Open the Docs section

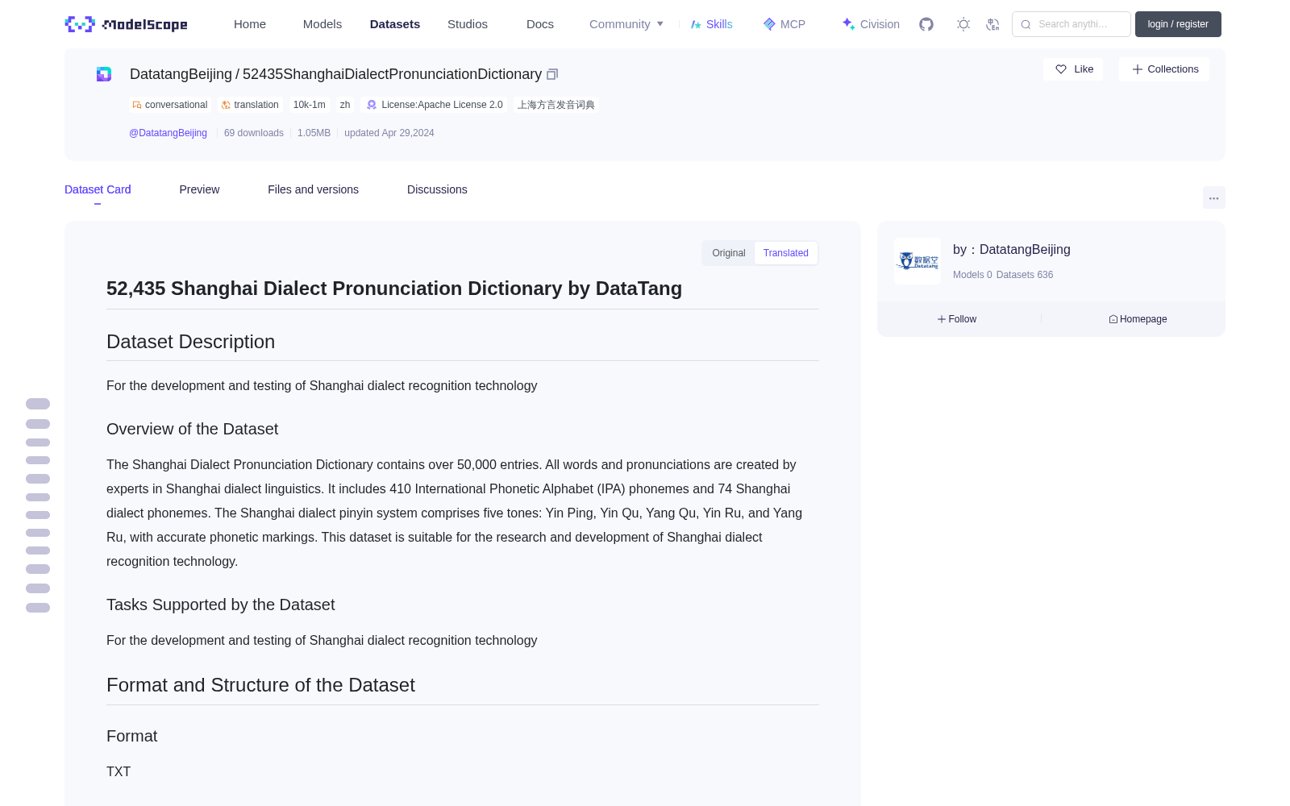[540, 24]
